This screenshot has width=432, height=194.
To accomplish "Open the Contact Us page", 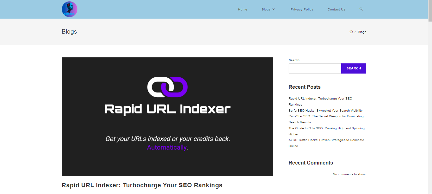I will (x=336, y=10).
